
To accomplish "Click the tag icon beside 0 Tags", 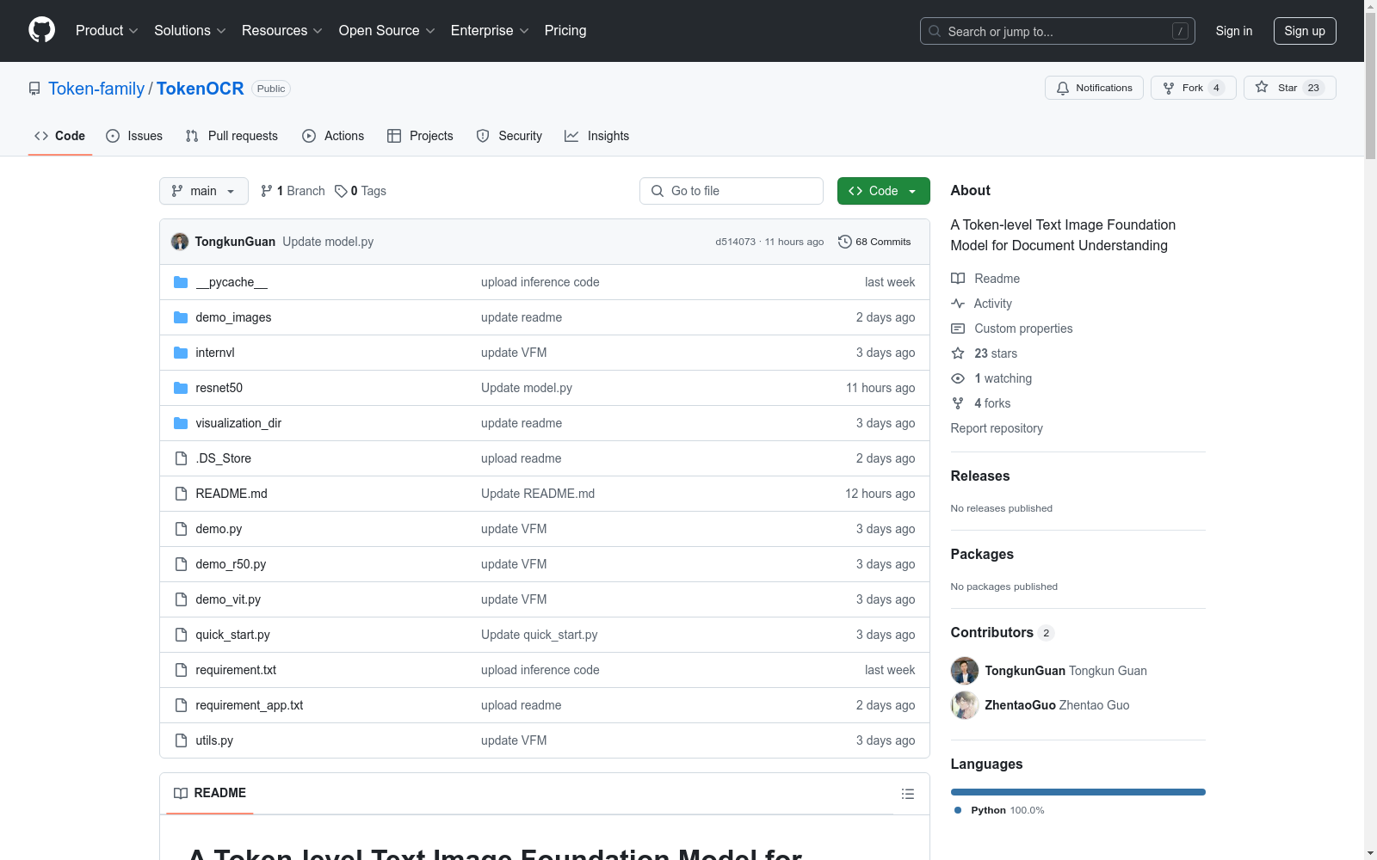I will pyautogui.click(x=341, y=191).
